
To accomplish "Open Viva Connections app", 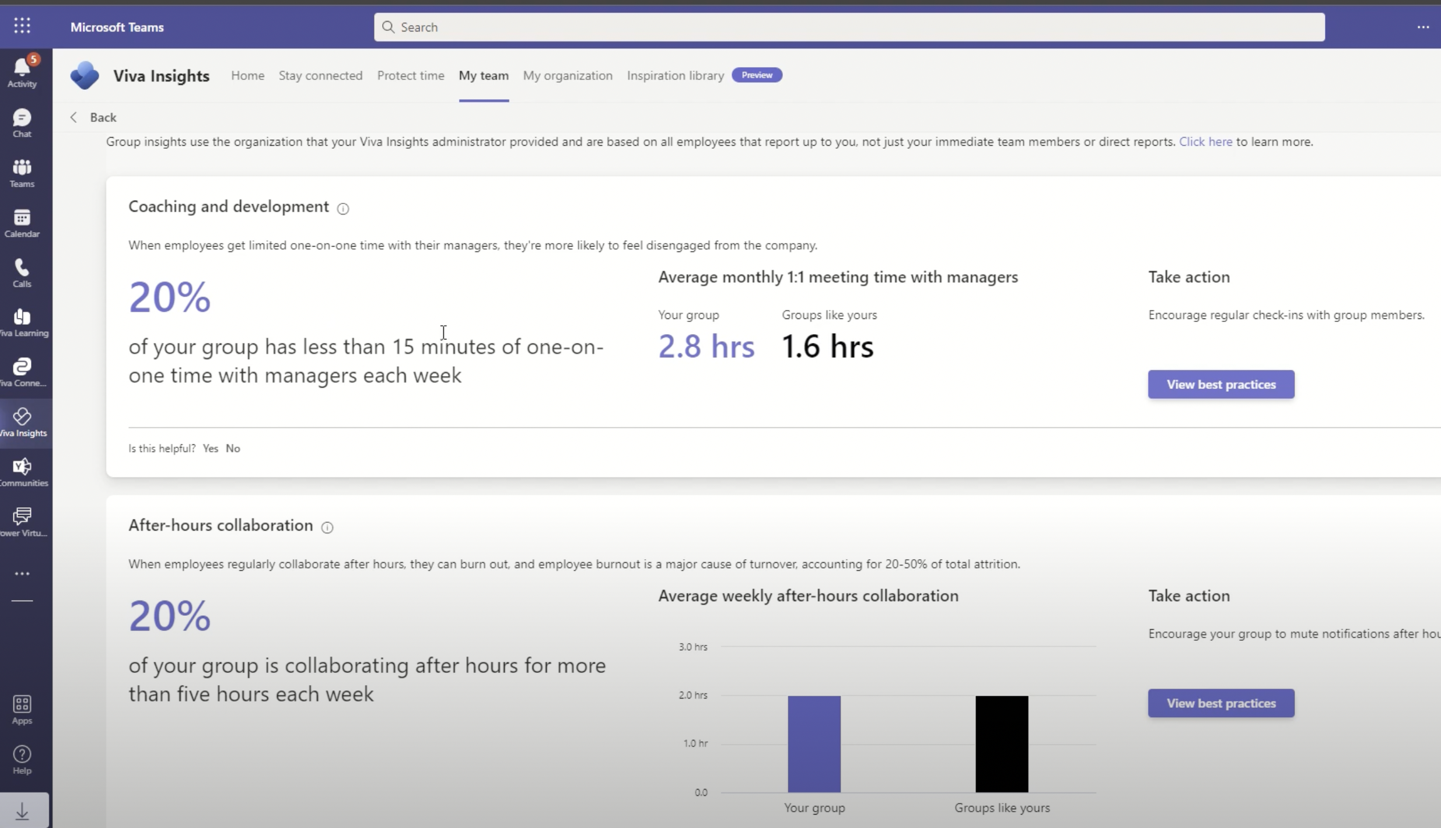I will click(x=22, y=373).
